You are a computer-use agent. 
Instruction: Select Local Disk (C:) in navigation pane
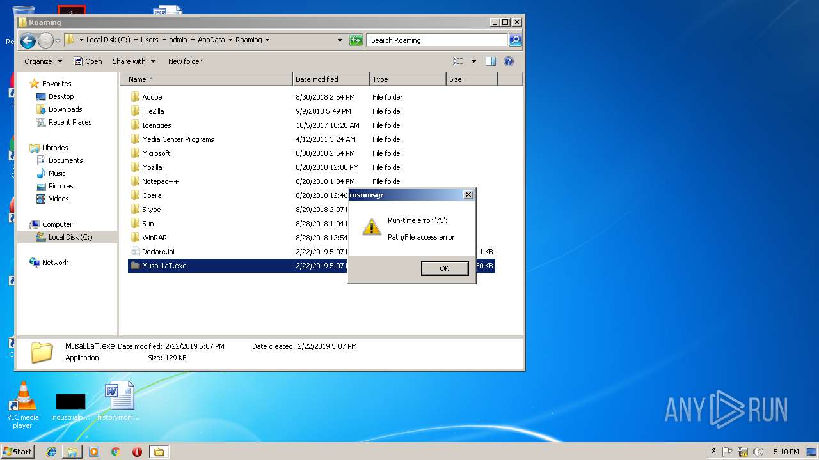[x=70, y=237]
